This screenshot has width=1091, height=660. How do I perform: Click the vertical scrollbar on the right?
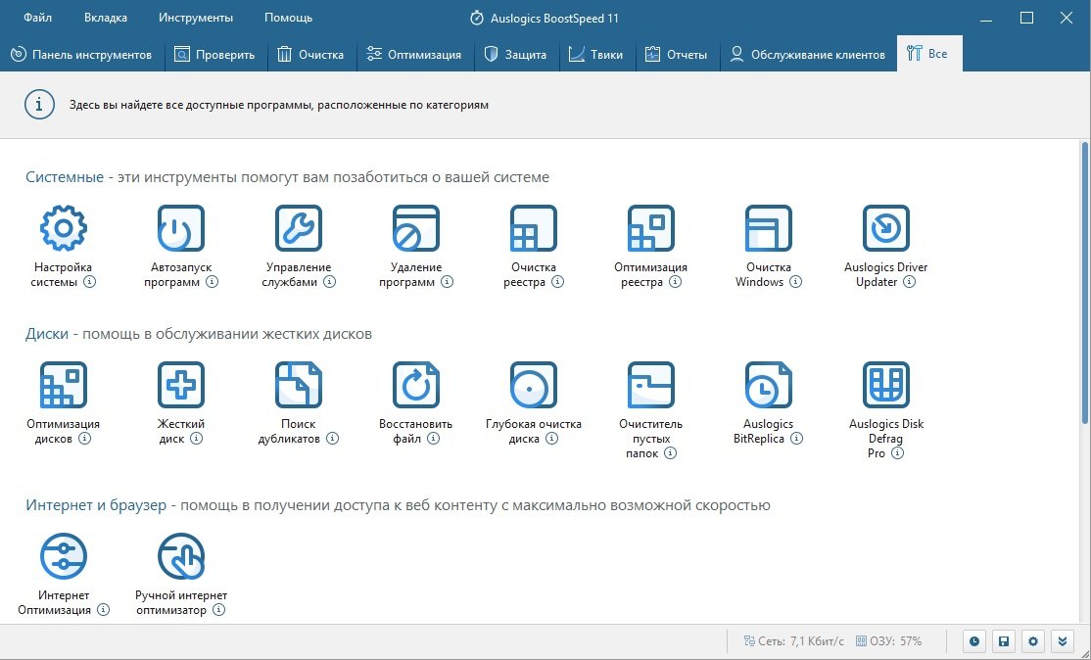[1084, 284]
